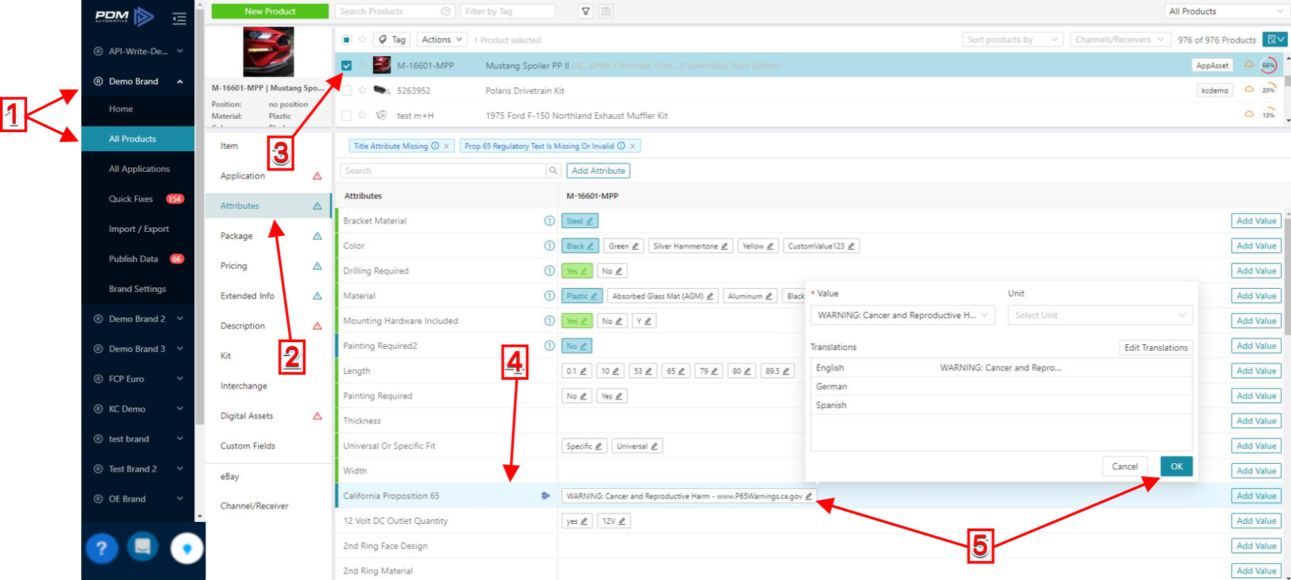Click the white circular lightbulb icon

tap(186, 548)
